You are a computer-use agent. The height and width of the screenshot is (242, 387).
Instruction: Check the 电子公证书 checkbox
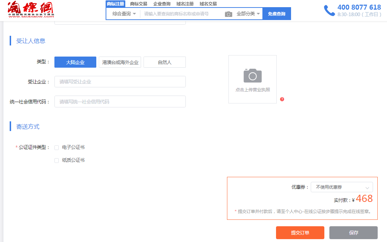click(x=57, y=147)
